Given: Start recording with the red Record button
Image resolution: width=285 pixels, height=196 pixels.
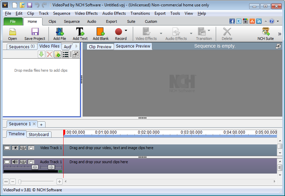Looking at the screenshot, I should (118, 31).
